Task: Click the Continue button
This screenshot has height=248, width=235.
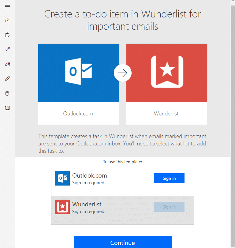Action: [x=123, y=242]
